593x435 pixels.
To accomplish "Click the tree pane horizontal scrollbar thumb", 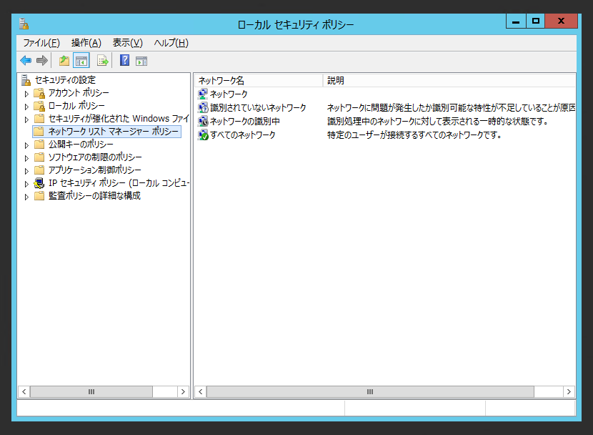I will click(x=91, y=391).
